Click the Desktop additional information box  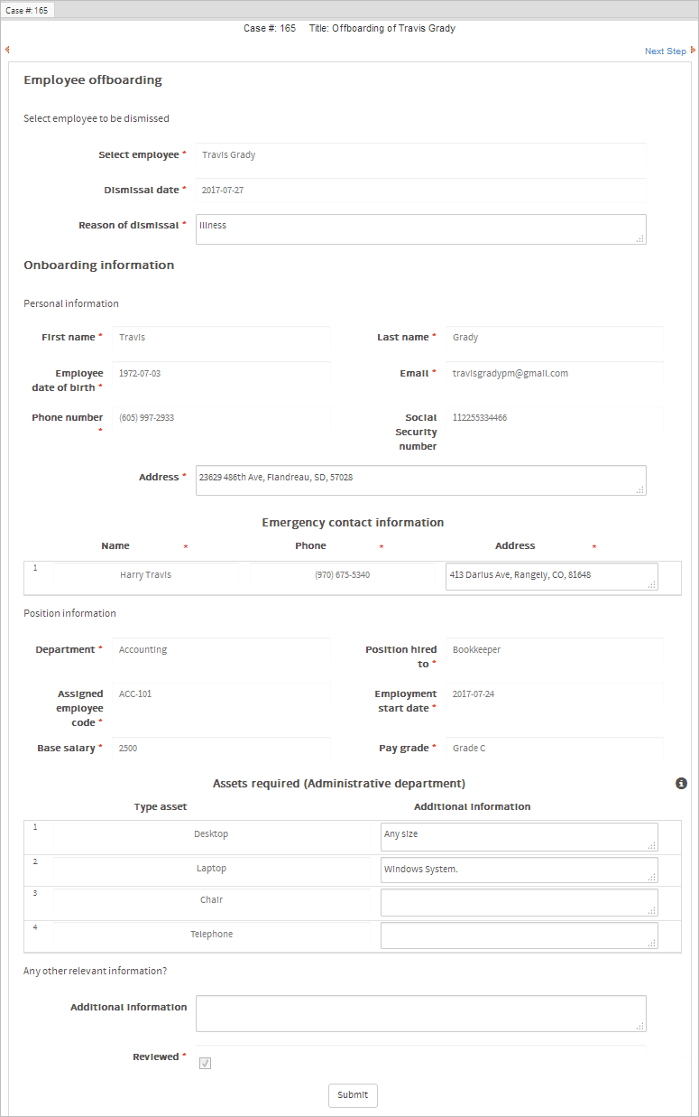(x=519, y=836)
